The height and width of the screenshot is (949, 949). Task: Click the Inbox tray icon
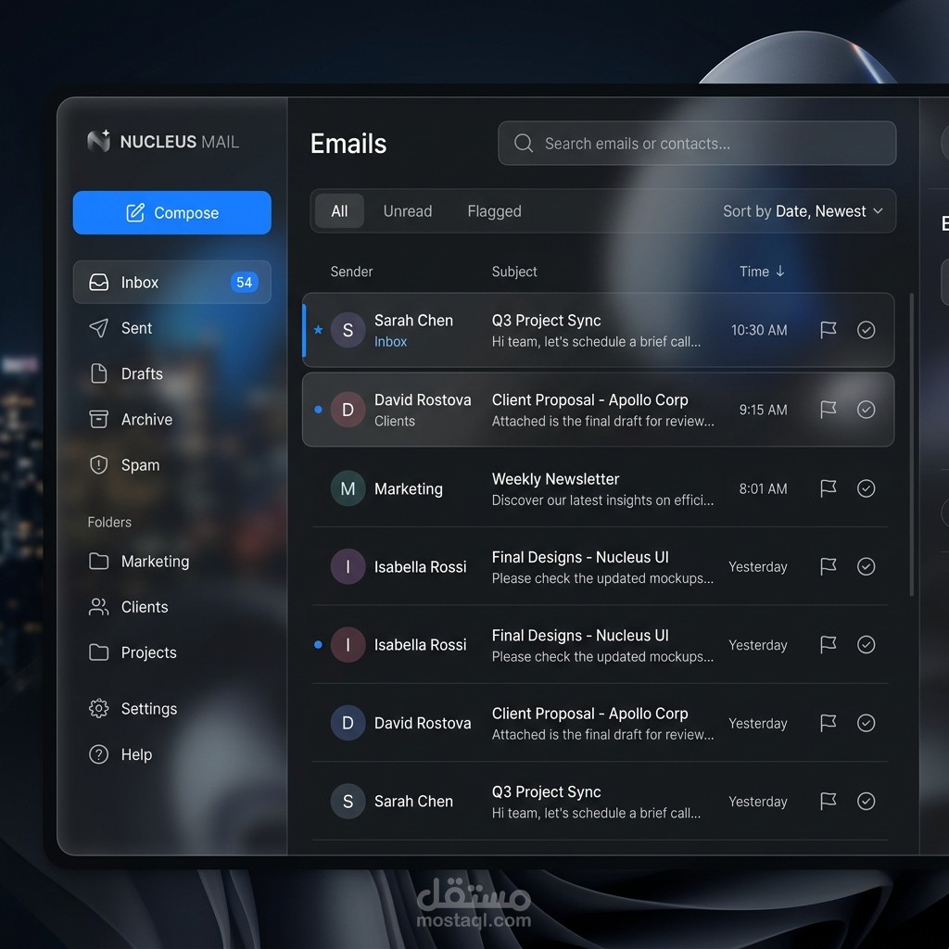[x=98, y=282]
